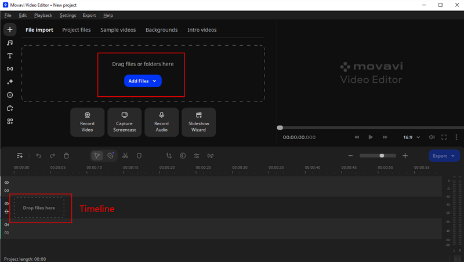Open the Import media plus icon
The width and height of the screenshot is (464, 262).
click(10, 30)
